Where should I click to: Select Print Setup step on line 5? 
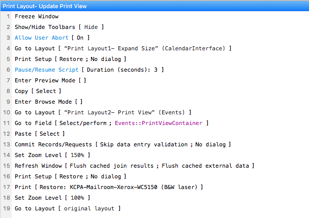point(70,59)
